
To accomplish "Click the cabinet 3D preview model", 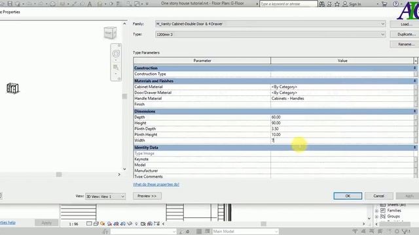I will coord(12,88).
